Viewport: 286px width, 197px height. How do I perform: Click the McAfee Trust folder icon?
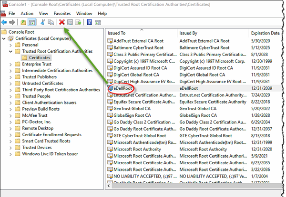tap(18, 115)
